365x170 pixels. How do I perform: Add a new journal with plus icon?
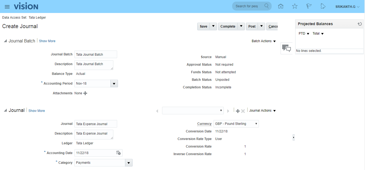pyautogui.click(x=238, y=111)
